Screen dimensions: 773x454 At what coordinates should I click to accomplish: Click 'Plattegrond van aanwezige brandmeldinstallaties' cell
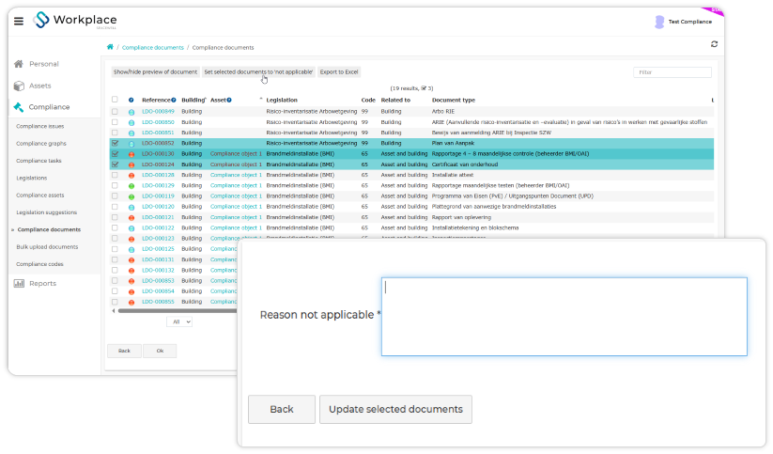pos(494,207)
